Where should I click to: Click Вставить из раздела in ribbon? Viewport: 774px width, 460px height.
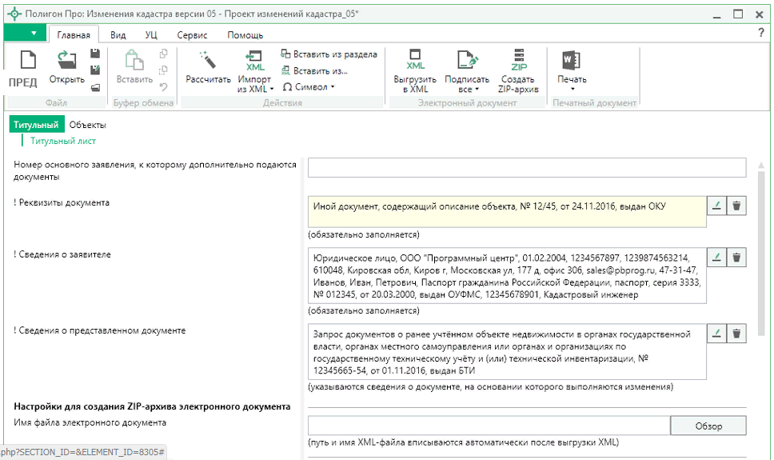(329, 54)
